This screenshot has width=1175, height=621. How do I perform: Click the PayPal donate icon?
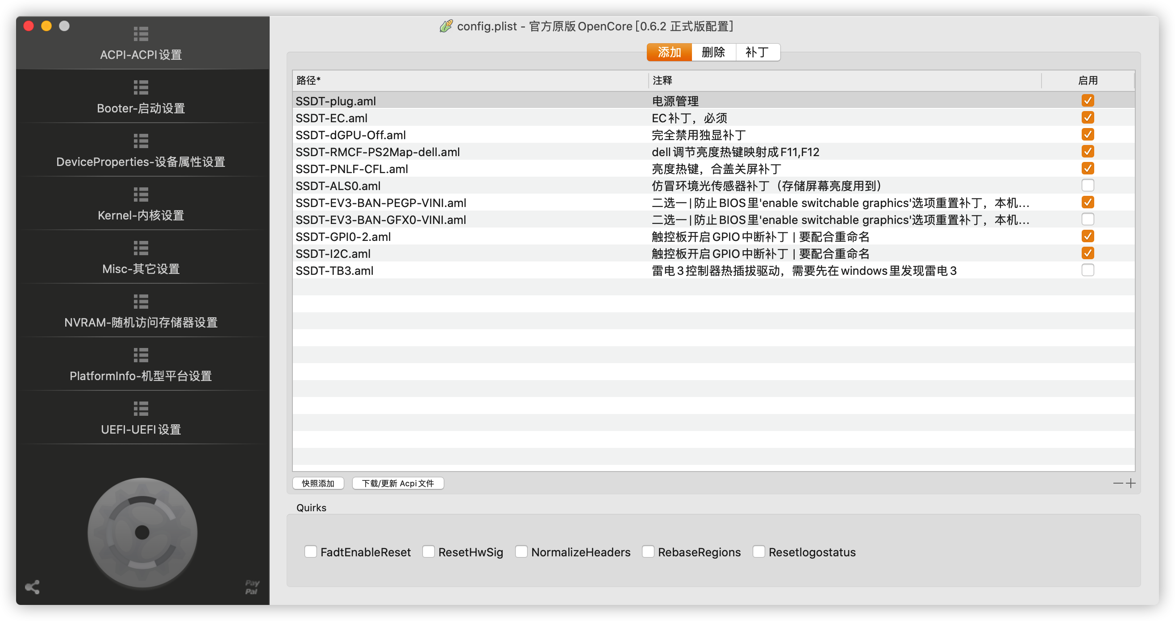click(x=252, y=587)
